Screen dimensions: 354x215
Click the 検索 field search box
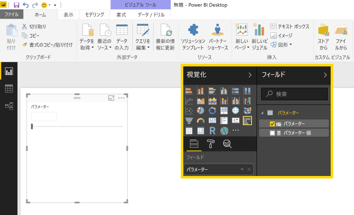point(294,94)
